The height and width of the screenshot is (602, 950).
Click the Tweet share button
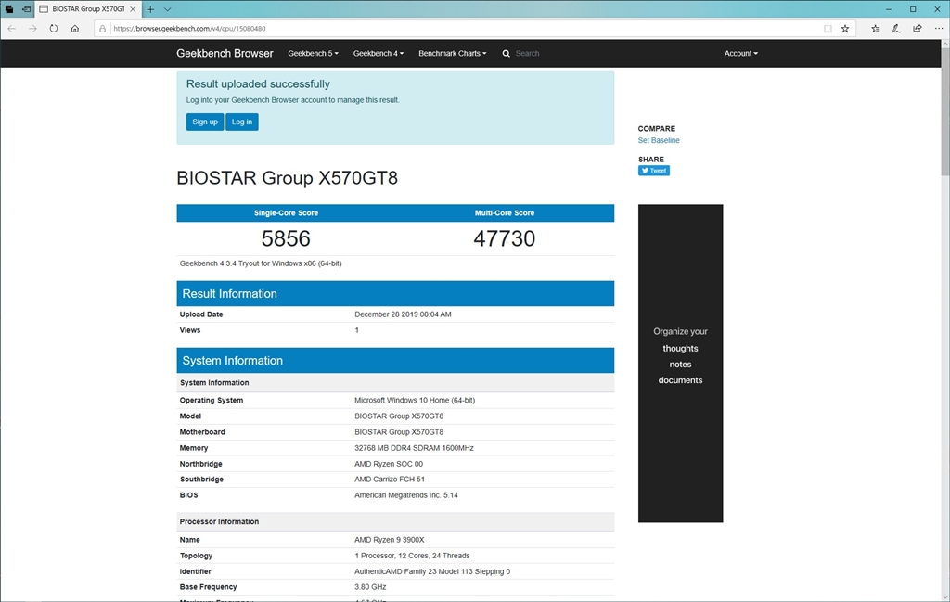coord(654,170)
